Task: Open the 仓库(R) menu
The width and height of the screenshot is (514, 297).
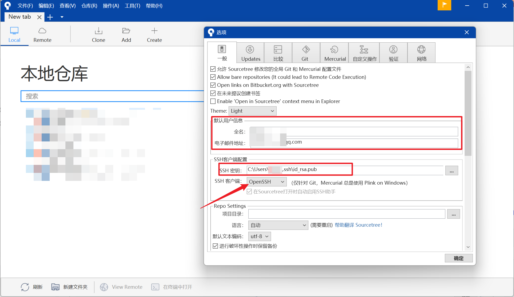Action: pos(89,6)
